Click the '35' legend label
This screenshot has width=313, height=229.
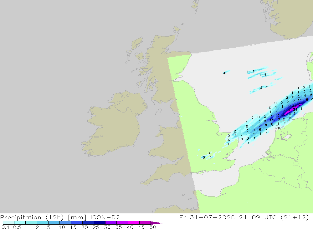tap(119, 227)
